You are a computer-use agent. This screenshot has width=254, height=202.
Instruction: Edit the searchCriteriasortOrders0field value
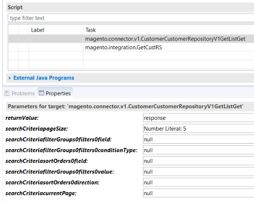[x=198, y=161]
